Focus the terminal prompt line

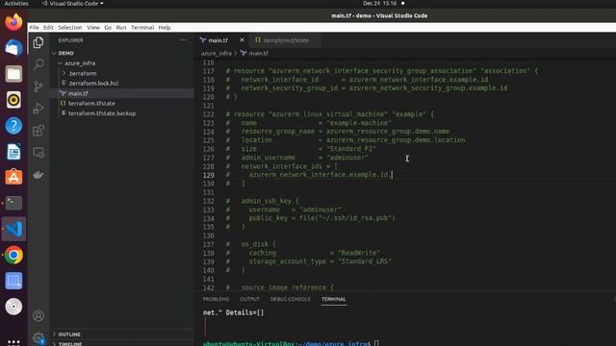pyautogui.click(x=291, y=344)
